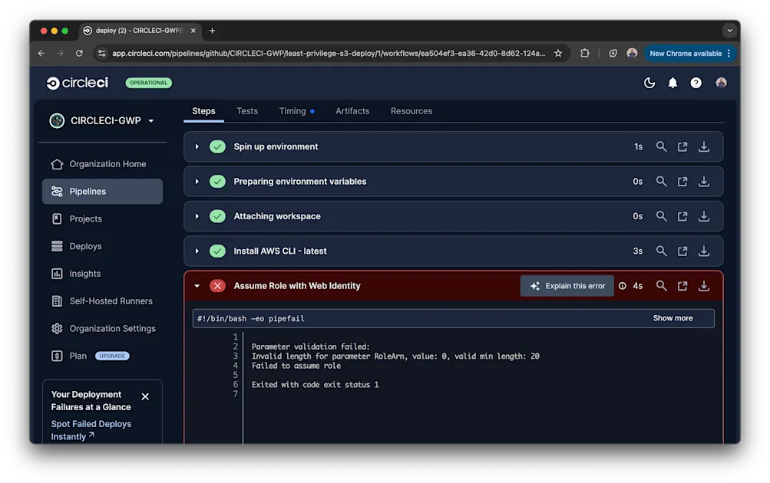Click the UPGRADE badge

point(112,356)
